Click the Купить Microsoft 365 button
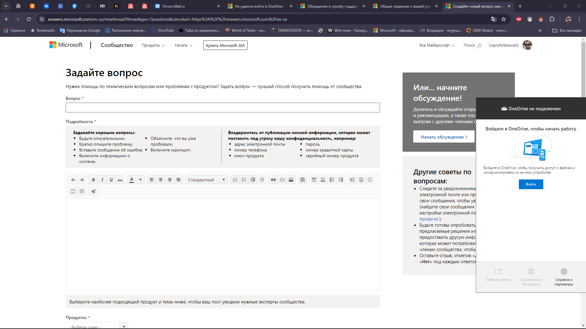The height and width of the screenshot is (329, 586). point(225,45)
